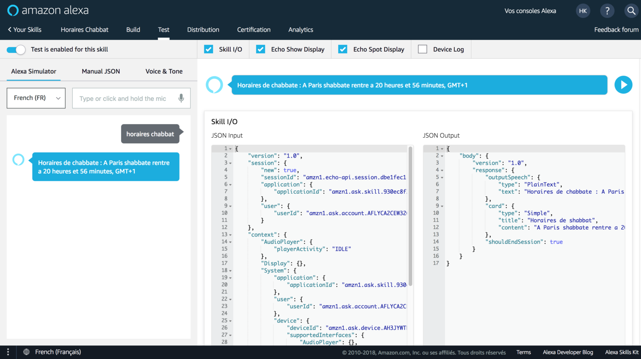The width and height of the screenshot is (641, 359).
Task: Click the "shouldEndSession" line in JSON Output
Action: click(x=524, y=242)
